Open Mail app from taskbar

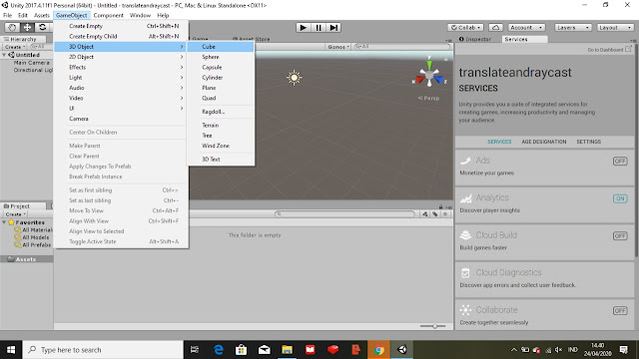point(264,350)
